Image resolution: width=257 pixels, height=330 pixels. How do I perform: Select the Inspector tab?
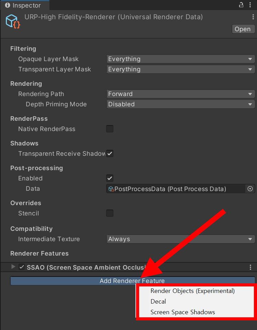(25, 5)
